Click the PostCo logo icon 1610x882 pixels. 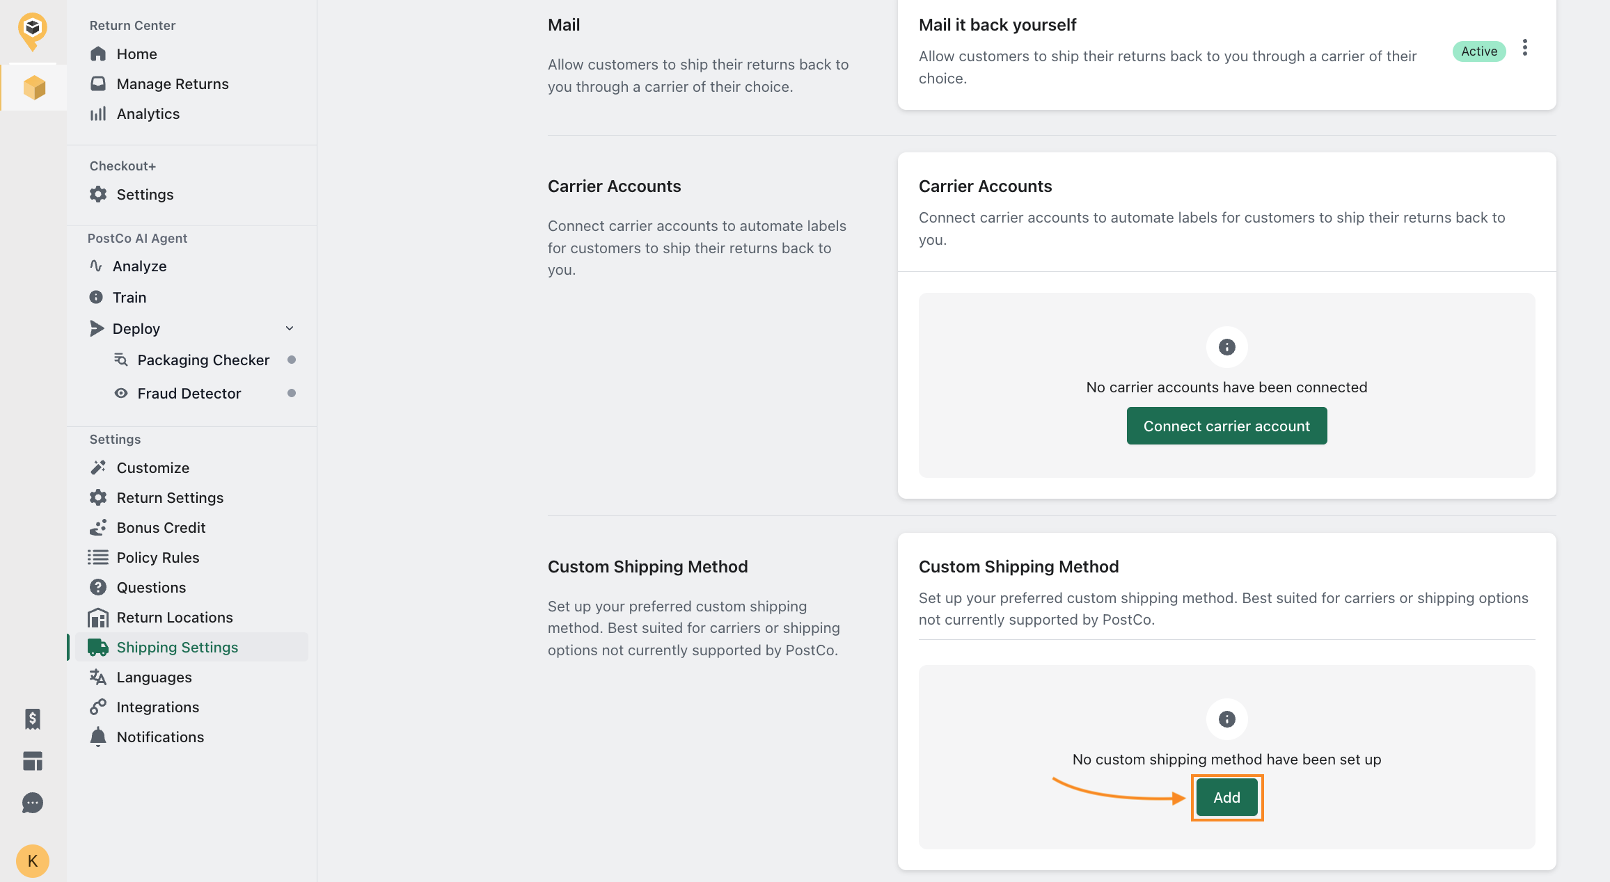(x=33, y=30)
